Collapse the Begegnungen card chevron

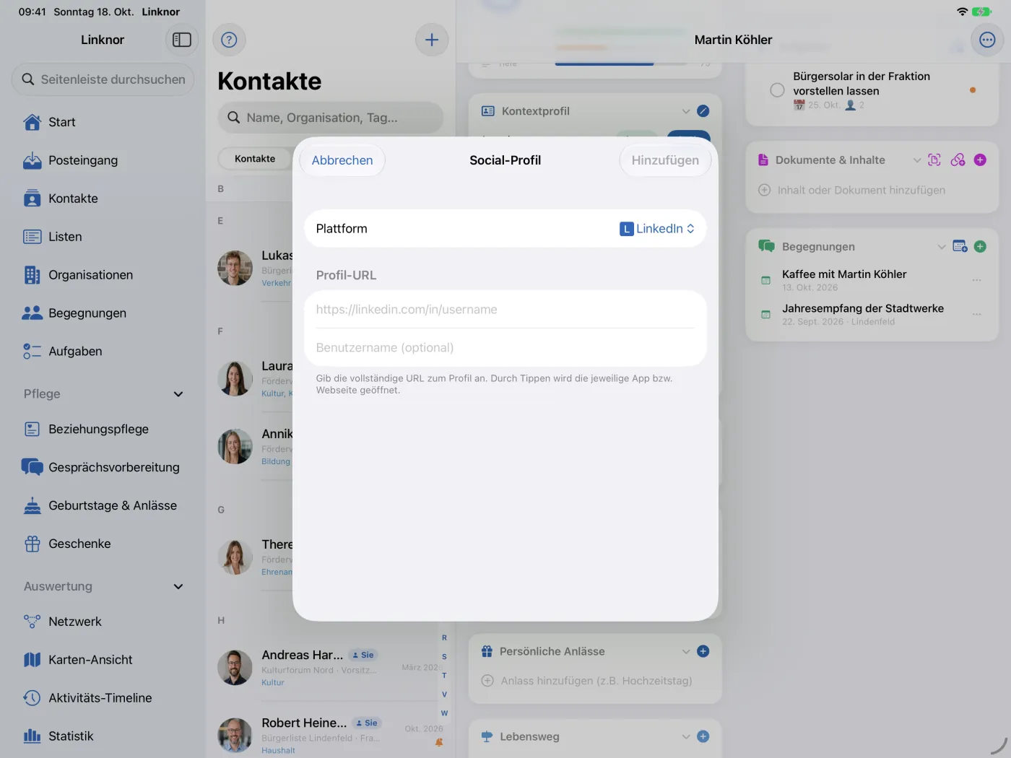[942, 247]
